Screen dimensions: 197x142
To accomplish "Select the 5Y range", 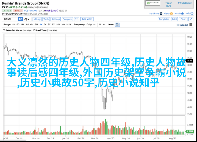I will coord(53,25).
